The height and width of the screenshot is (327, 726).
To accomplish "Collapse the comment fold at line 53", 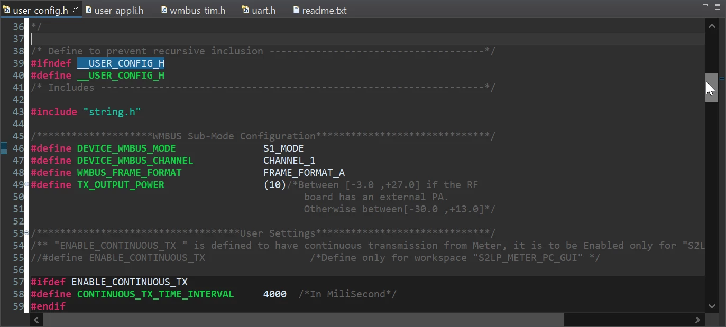I will pyautogui.click(x=27, y=233).
